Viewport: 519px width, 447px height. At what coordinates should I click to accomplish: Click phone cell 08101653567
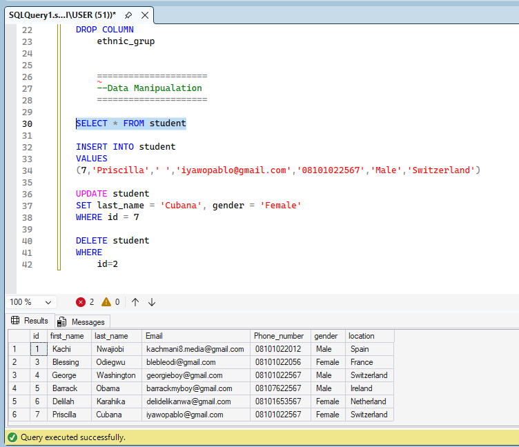click(x=281, y=401)
